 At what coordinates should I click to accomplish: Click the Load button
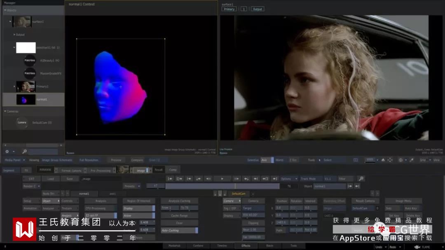(x=51, y=179)
